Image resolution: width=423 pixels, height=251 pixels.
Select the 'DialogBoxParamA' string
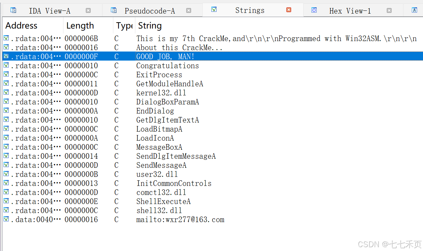point(167,102)
